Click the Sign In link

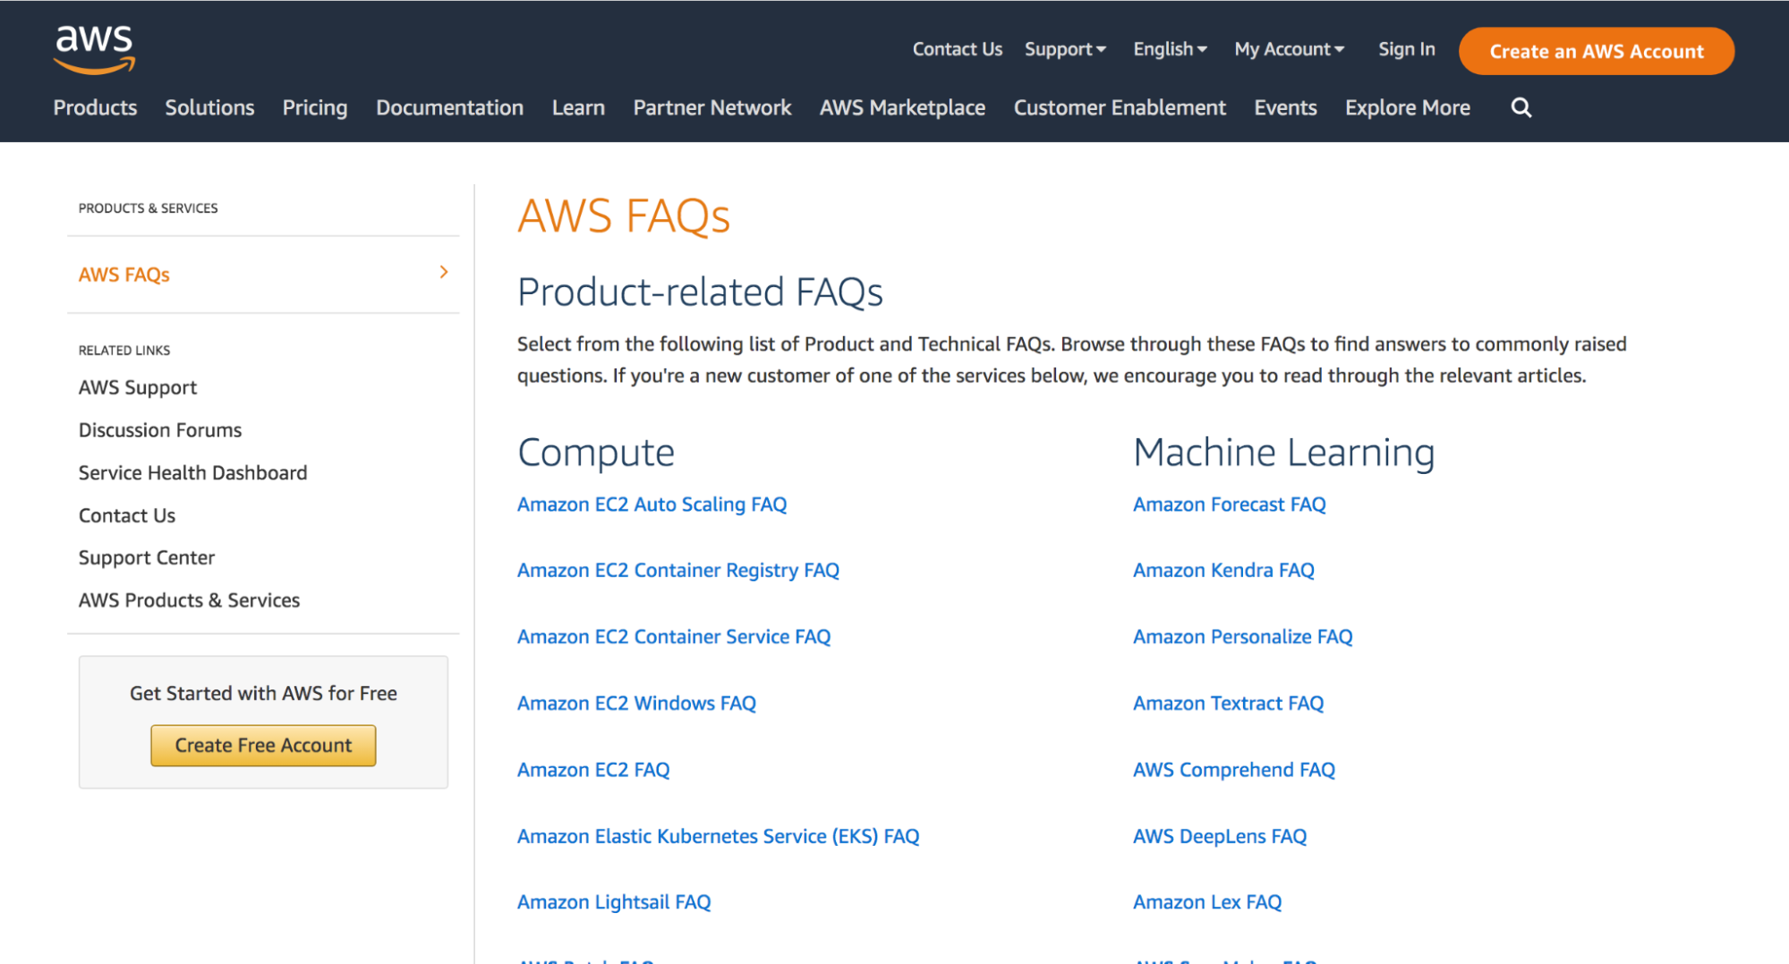1405,49
